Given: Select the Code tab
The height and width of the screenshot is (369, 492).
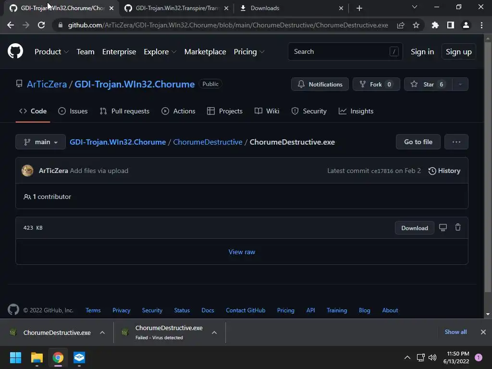Looking at the screenshot, I should pyautogui.click(x=33, y=111).
